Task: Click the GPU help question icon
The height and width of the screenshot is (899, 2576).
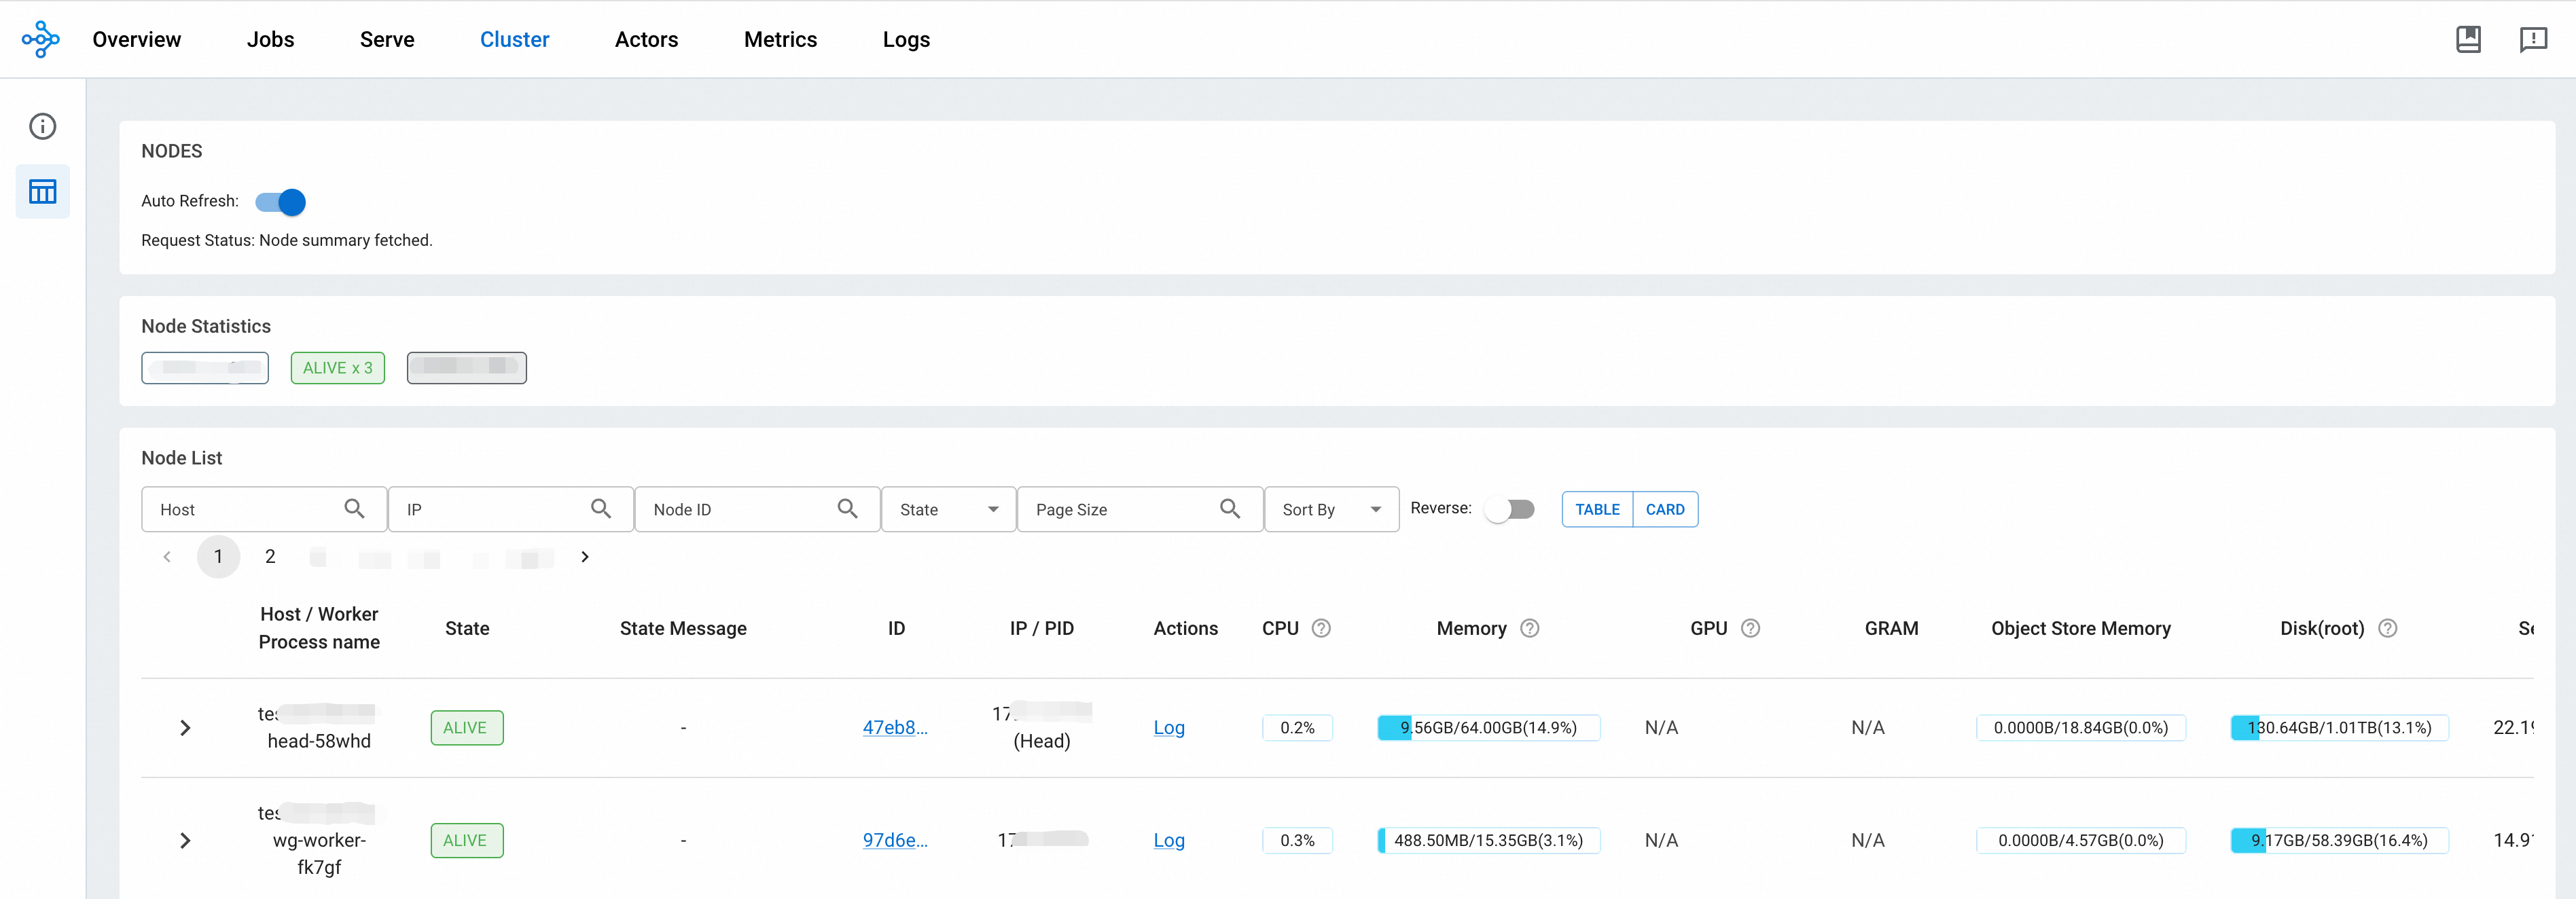Action: tap(1750, 628)
